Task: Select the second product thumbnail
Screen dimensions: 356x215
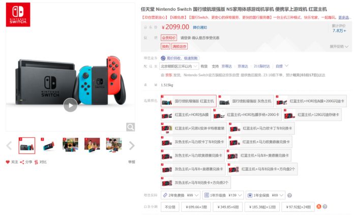Action: [x=49, y=145]
